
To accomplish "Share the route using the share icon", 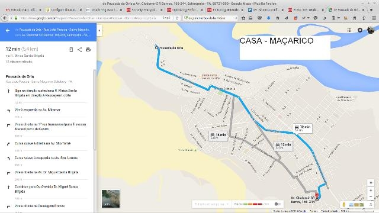I will [79, 50].
